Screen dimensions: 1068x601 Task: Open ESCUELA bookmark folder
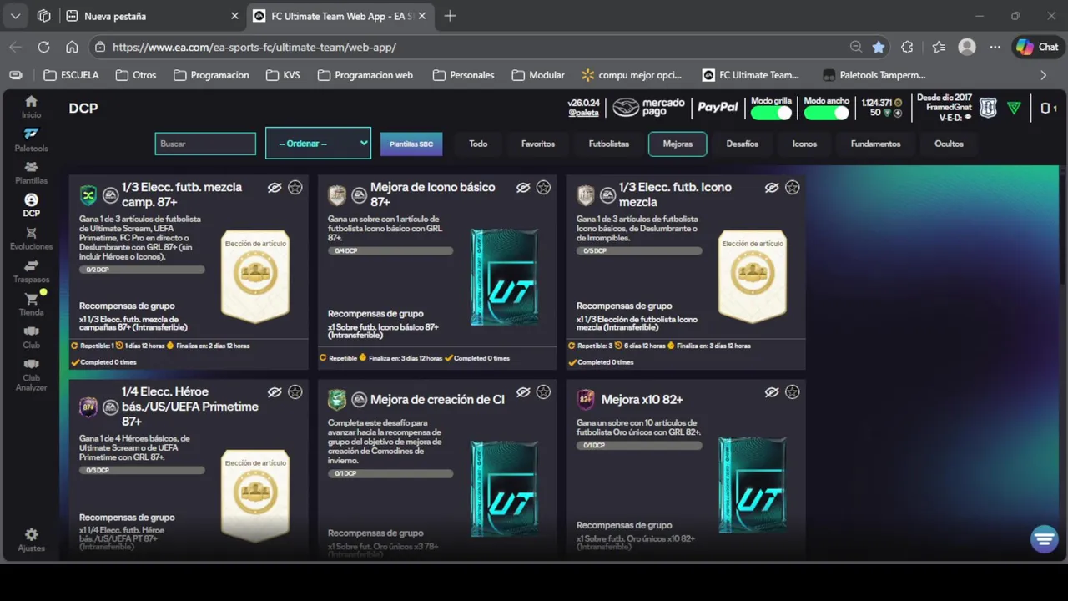pos(71,75)
